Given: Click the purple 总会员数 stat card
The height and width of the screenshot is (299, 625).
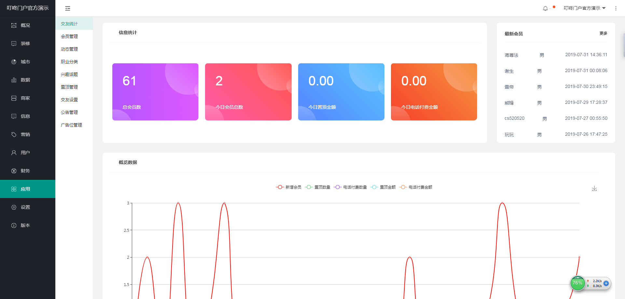Looking at the screenshot, I should pos(155,92).
